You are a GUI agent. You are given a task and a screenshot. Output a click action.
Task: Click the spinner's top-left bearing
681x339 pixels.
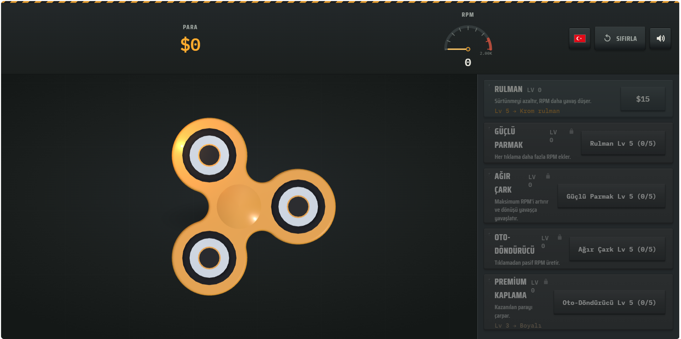click(x=209, y=155)
